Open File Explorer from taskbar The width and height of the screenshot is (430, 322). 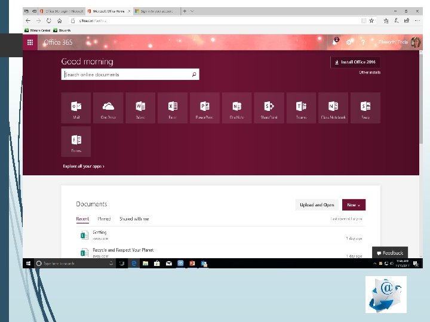click(x=145, y=264)
